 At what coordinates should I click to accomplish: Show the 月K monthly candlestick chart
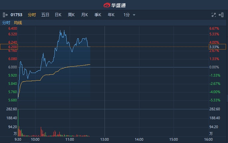coord(85,15)
